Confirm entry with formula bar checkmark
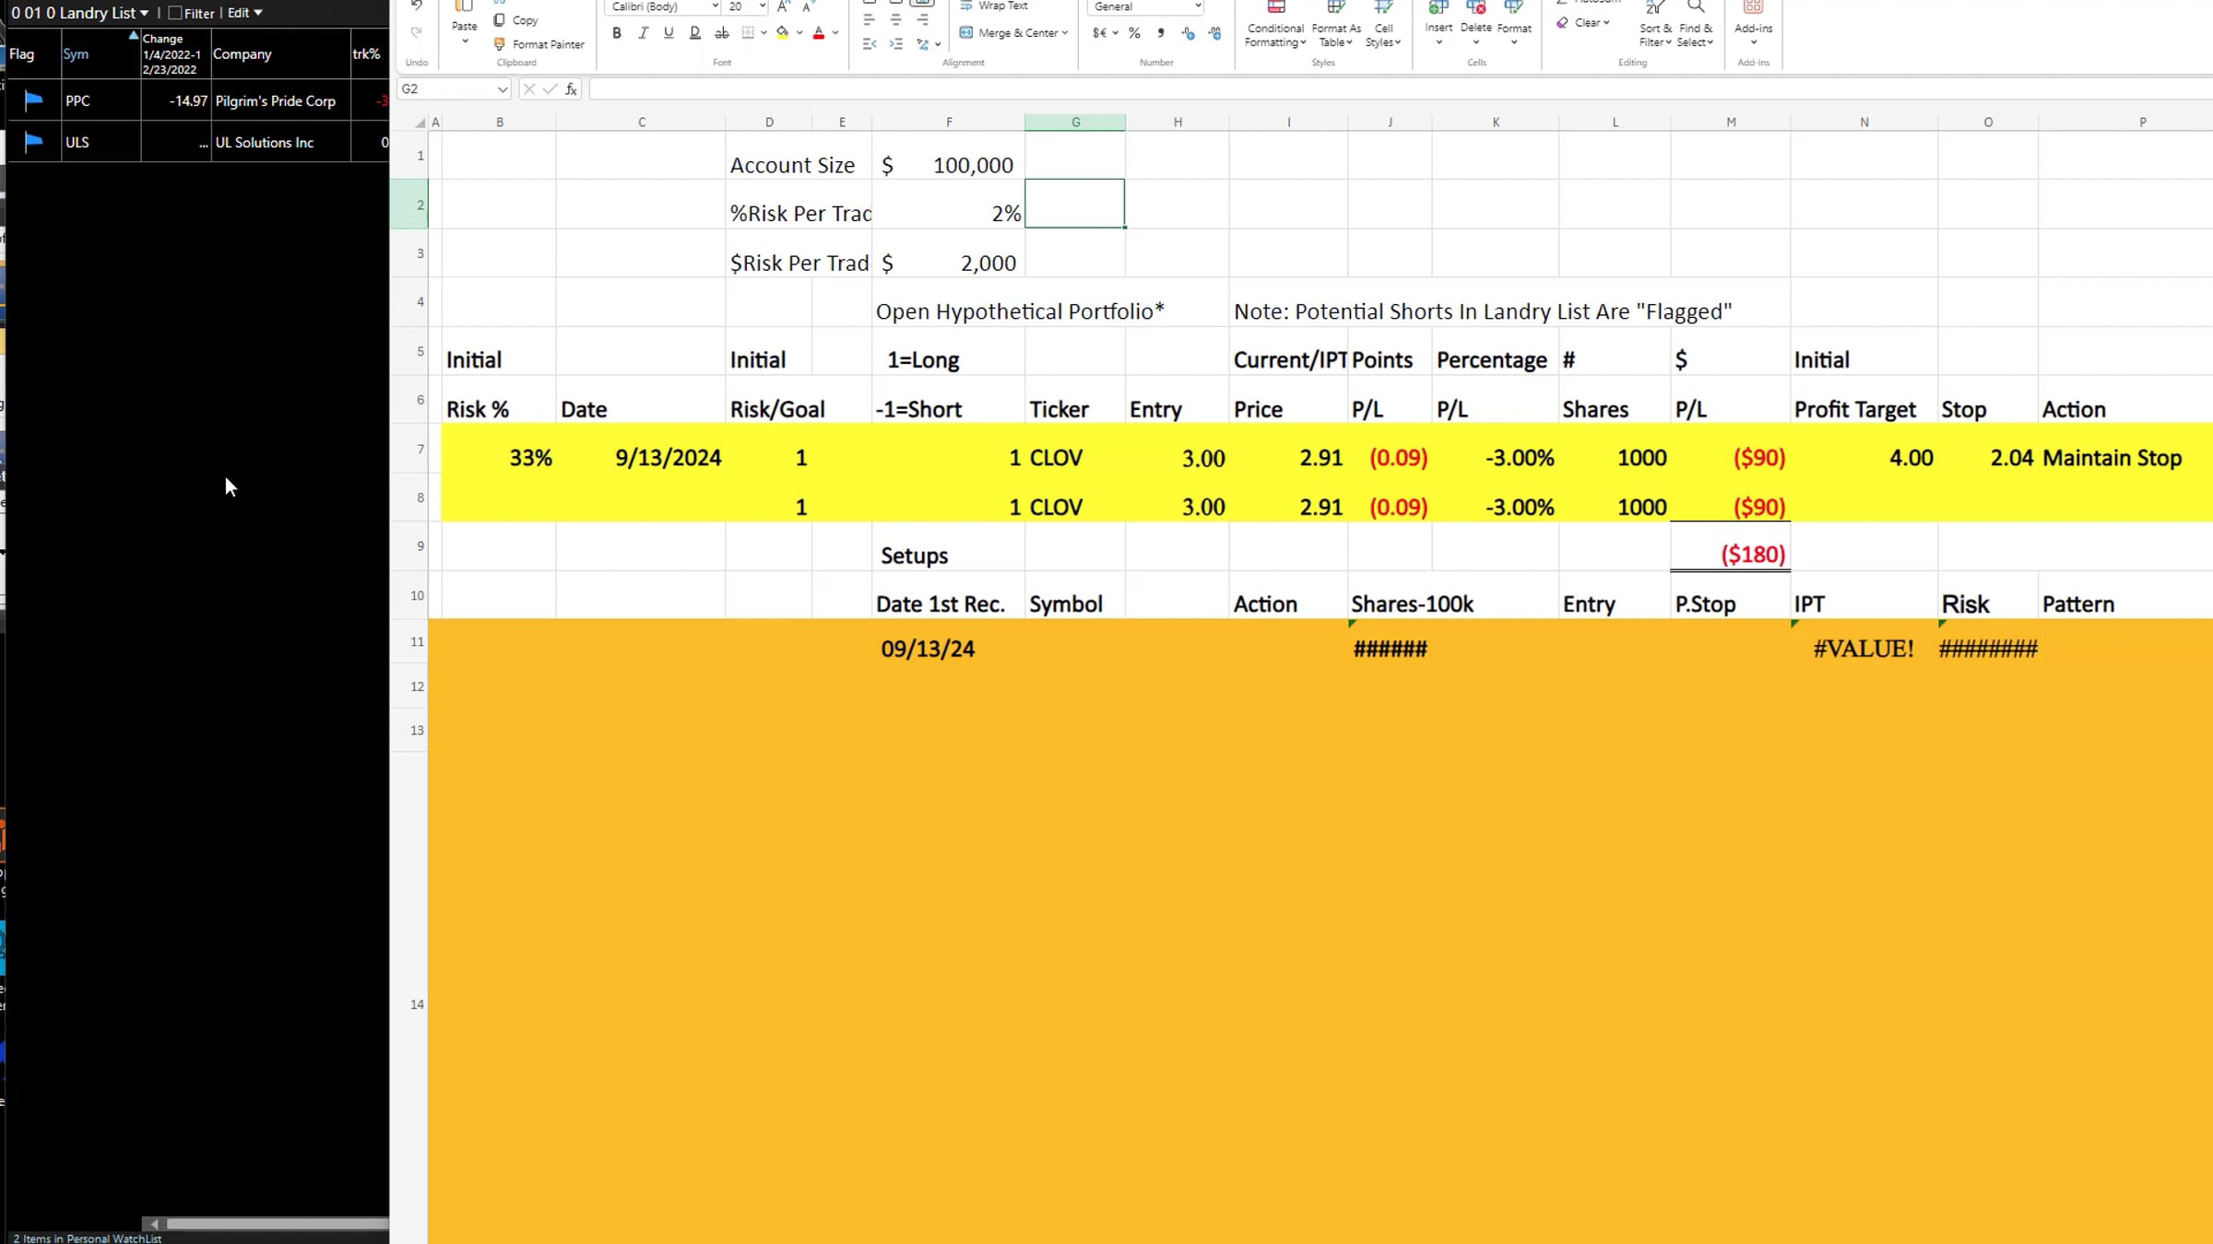 tap(550, 89)
